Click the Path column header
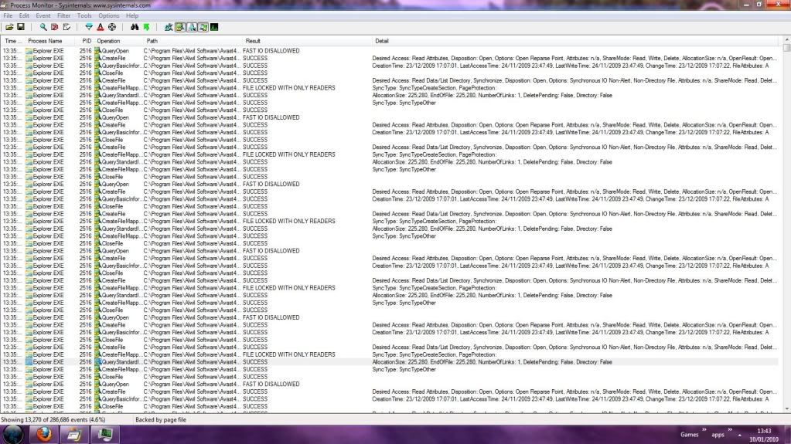Viewport: 791px width, 444px height. 193,41
